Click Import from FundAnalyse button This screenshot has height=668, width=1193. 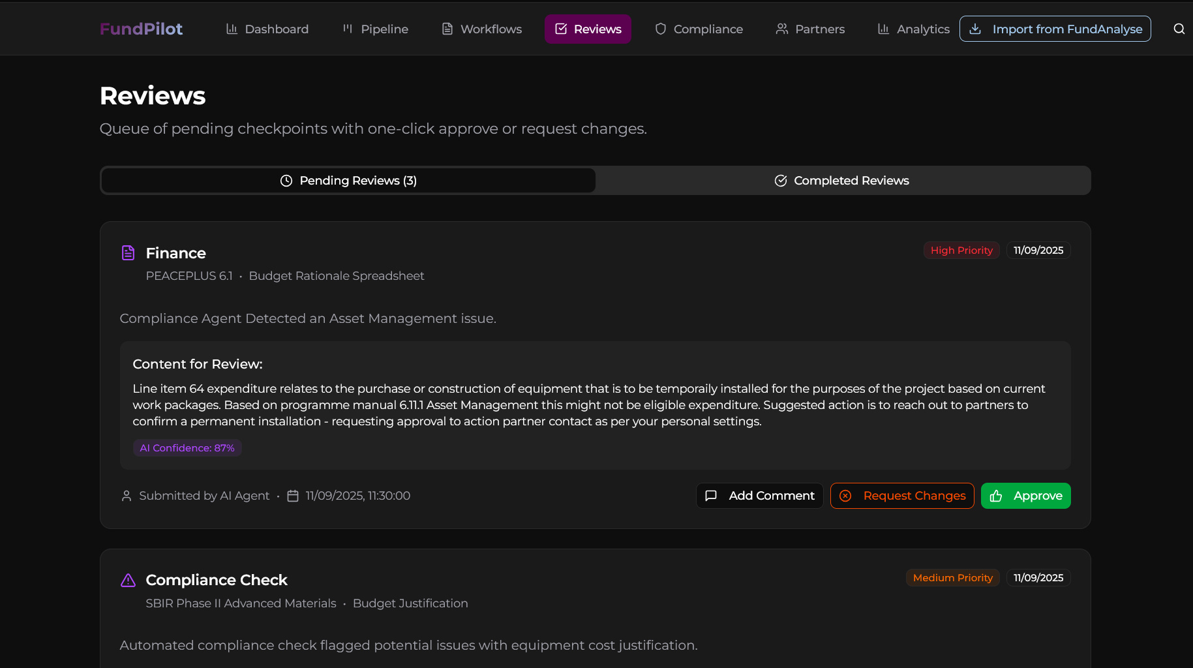[1055, 29]
